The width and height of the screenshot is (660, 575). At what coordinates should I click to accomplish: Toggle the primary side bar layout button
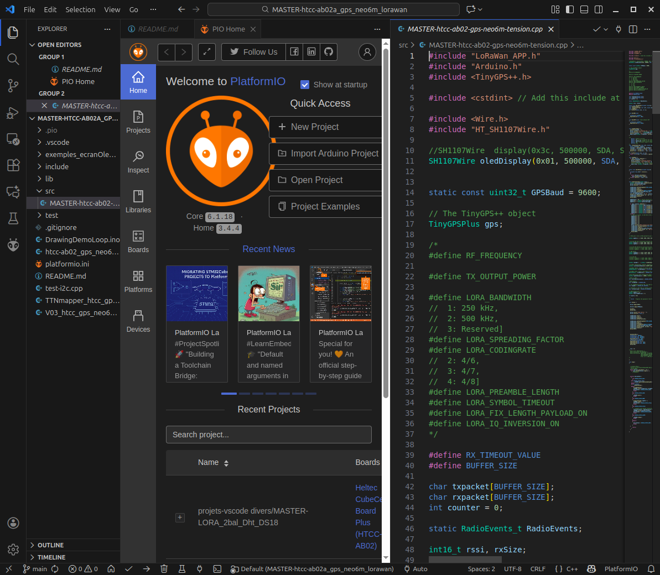tap(570, 9)
